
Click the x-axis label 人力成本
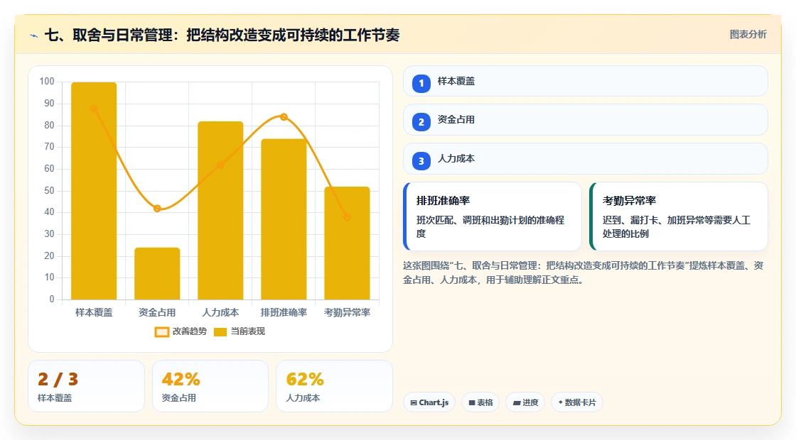pyautogui.click(x=220, y=313)
